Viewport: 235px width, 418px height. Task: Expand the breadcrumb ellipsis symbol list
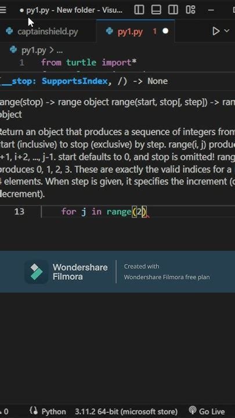point(59,51)
